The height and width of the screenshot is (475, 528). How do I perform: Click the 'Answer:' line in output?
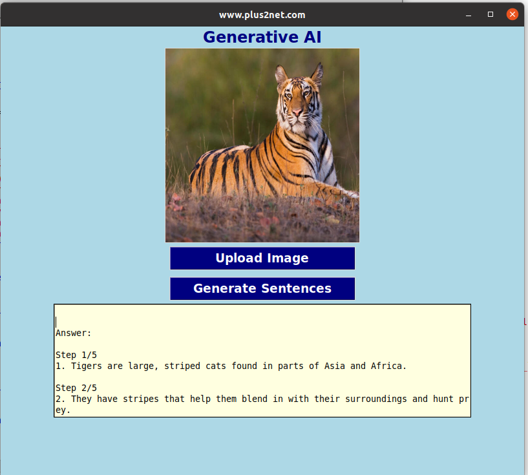click(x=74, y=333)
